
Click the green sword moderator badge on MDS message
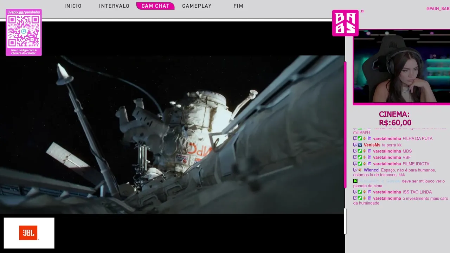(360, 151)
